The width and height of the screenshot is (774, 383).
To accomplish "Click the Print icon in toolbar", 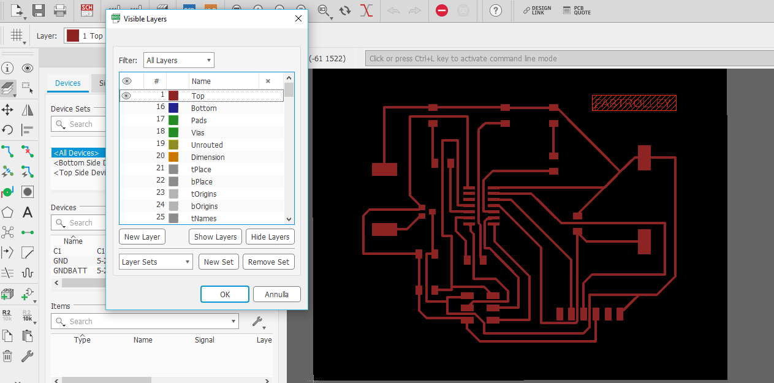I will coord(59,10).
